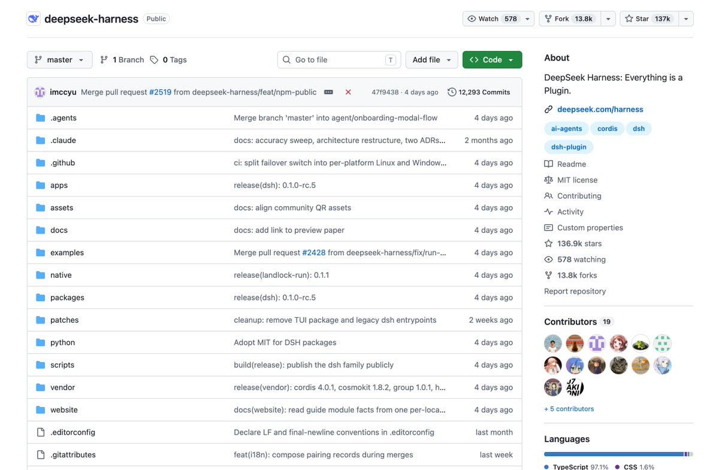Open the master branch dropdown
The height and width of the screenshot is (470, 719).
tap(60, 60)
